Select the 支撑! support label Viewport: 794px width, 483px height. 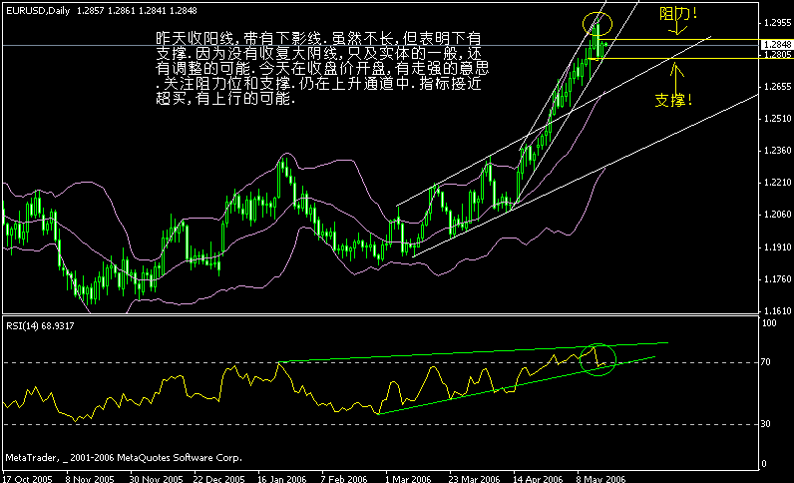[674, 99]
